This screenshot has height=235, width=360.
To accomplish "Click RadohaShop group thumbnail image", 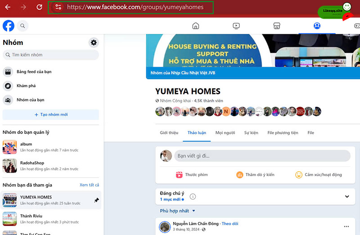I will point(9,166).
